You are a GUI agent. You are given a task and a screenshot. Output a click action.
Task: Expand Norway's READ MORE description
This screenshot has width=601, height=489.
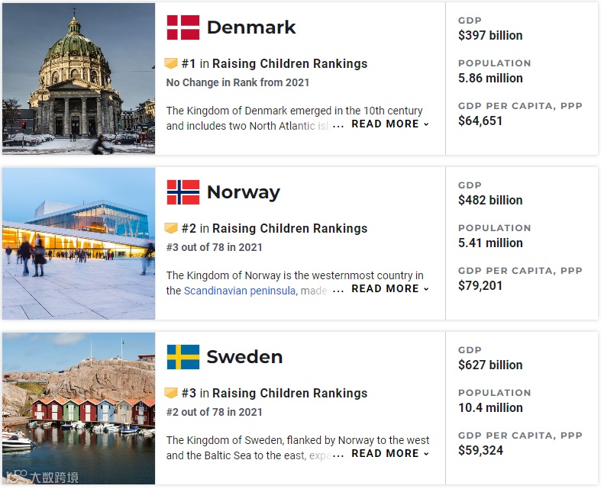[x=389, y=288]
